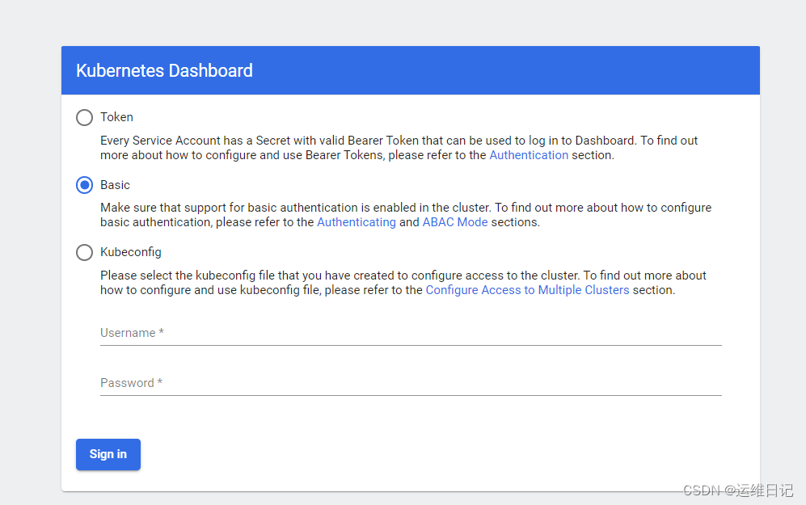Open Configure Access to Multiple Clusters link
This screenshot has height=505, width=806.
(527, 290)
